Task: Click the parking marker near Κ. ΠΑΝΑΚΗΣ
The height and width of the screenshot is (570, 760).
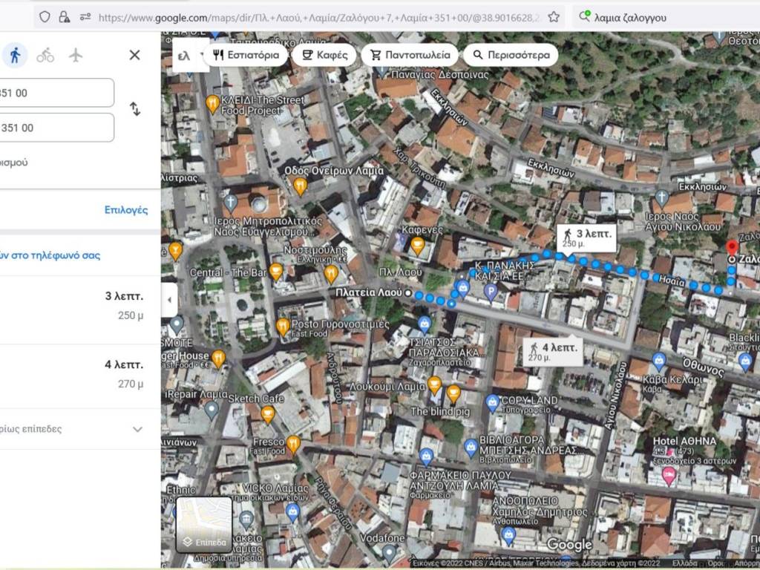Action: [x=490, y=292]
